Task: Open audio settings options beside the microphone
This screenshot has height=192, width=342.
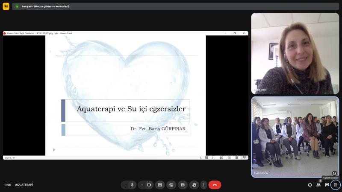Action: pos(124,185)
